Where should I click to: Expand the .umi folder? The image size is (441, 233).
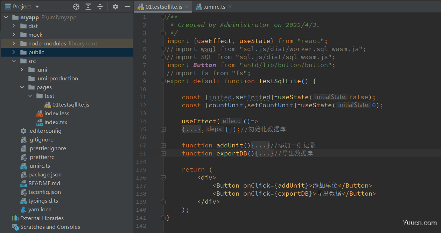[22, 70]
